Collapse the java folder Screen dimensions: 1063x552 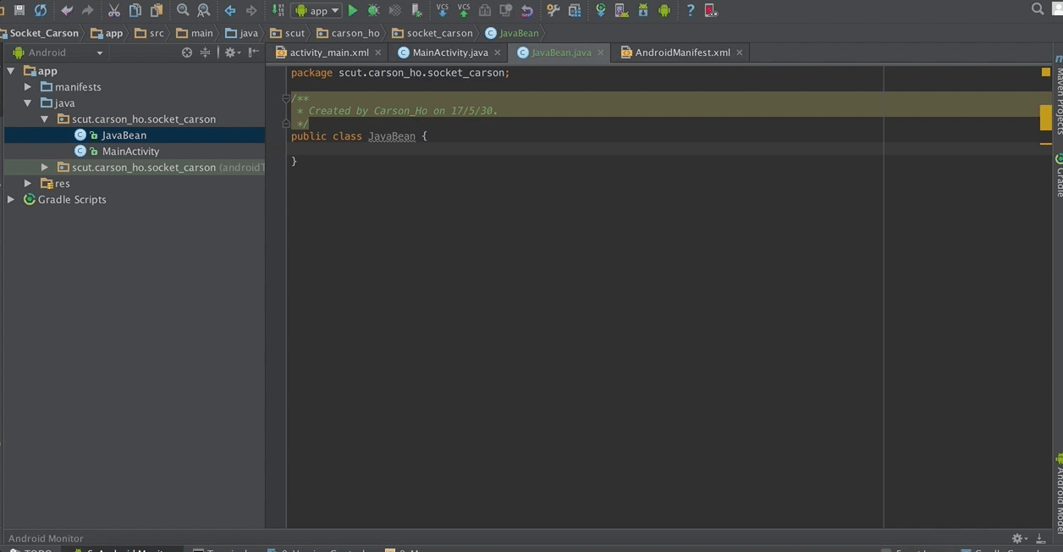click(28, 103)
